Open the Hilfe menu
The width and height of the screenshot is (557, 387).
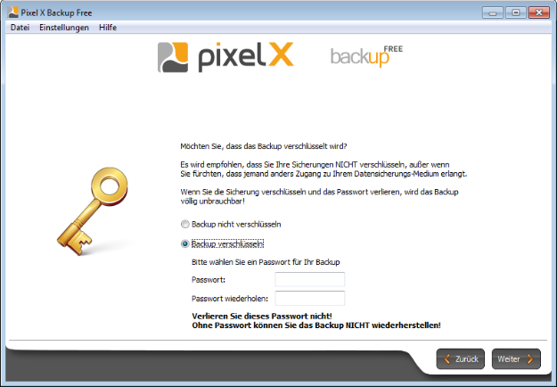108,28
